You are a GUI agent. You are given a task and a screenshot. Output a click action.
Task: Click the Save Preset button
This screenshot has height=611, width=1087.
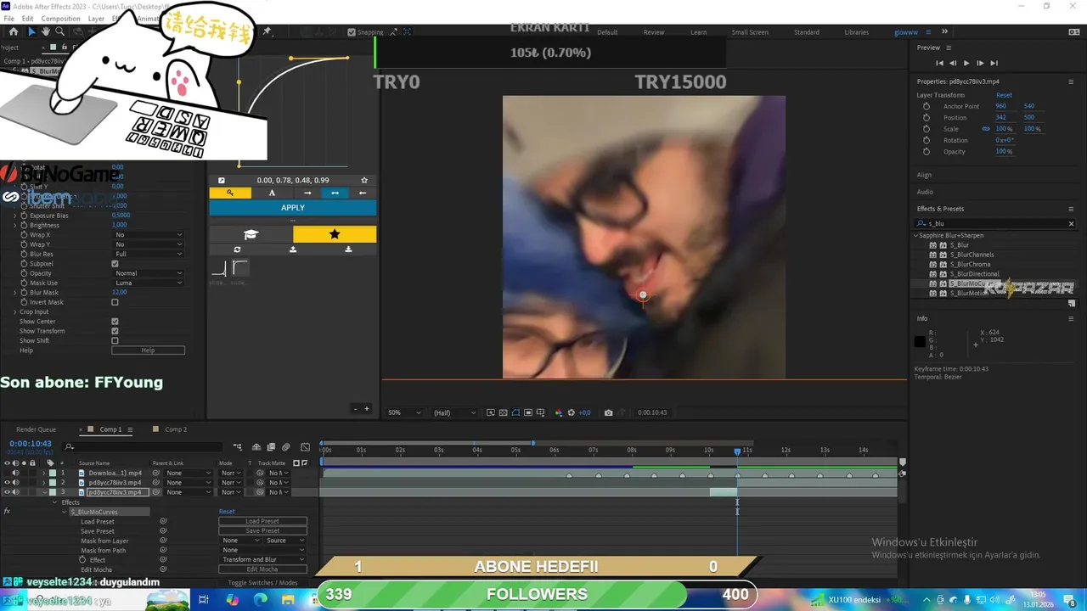(x=262, y=530)
